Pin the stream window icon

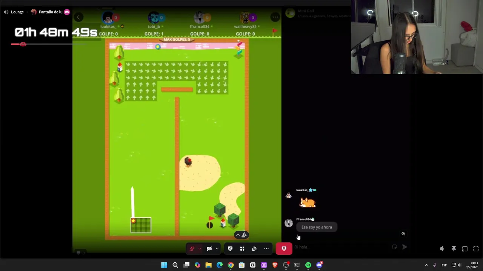click(454, 249)
